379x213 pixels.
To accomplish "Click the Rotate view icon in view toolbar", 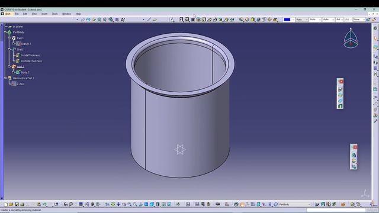I will click(x=124, y=205).
